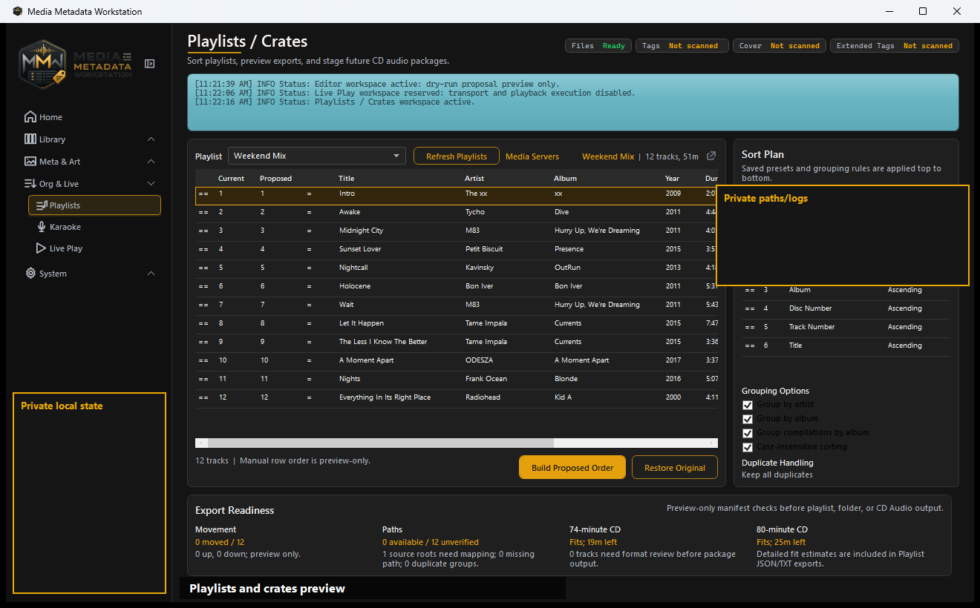Collapse the sidebar with the panel toggle icon
Screen dimensions: 980x608
[x=150, y=64]
